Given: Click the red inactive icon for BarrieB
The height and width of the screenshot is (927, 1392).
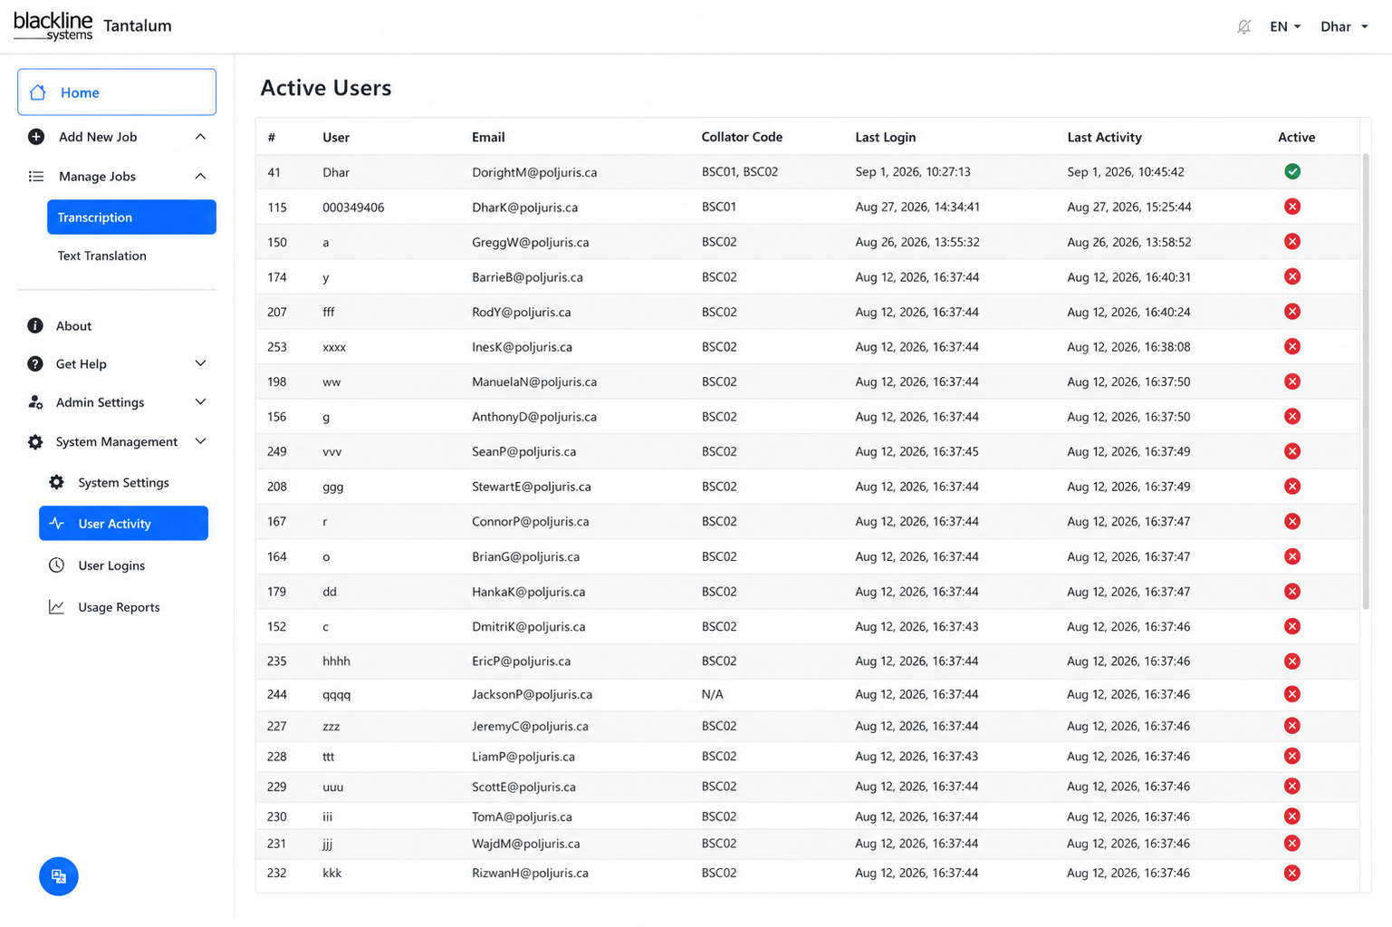Looking at the screenshot, I should click(x=1292, y=277).
